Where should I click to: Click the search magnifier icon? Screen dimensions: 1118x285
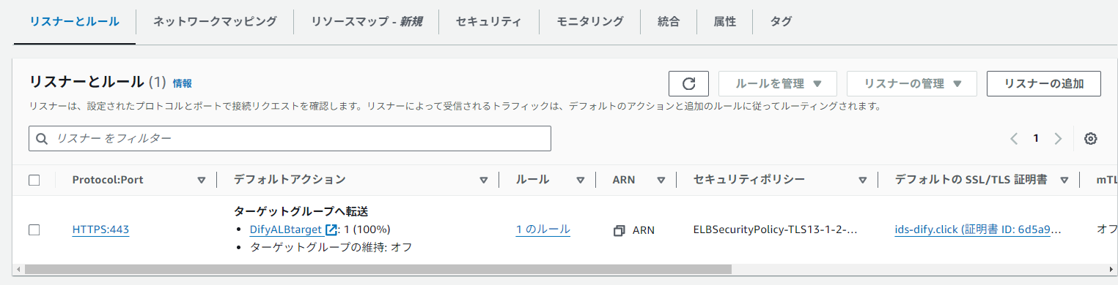[x=43, y=138]
